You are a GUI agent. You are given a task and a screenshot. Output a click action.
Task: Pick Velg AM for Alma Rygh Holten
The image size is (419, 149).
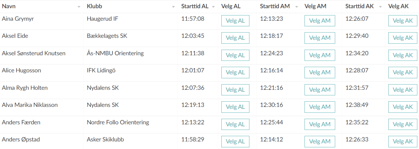tap(320, 90)
